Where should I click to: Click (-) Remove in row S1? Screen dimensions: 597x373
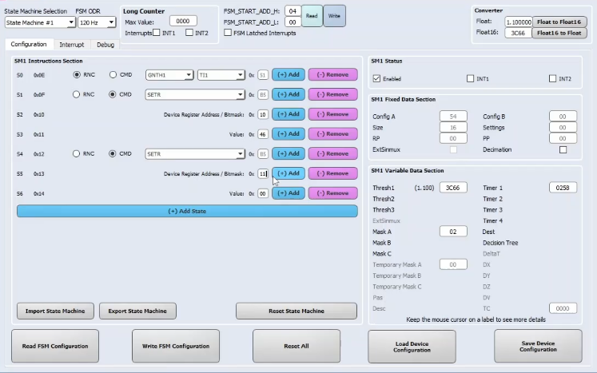332,94
